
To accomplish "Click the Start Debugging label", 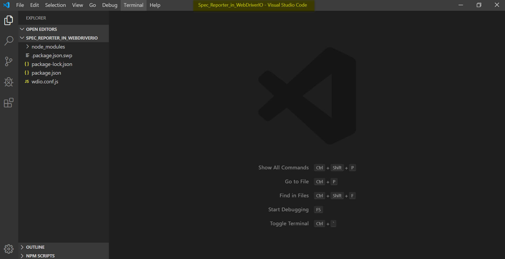I will [288, 209].
